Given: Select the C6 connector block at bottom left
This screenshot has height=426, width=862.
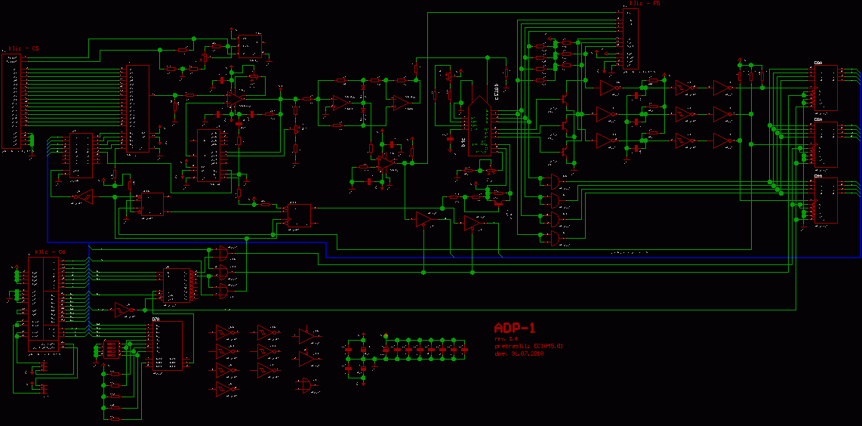Looking at the screenshot, I should click(x=43, y=301).
